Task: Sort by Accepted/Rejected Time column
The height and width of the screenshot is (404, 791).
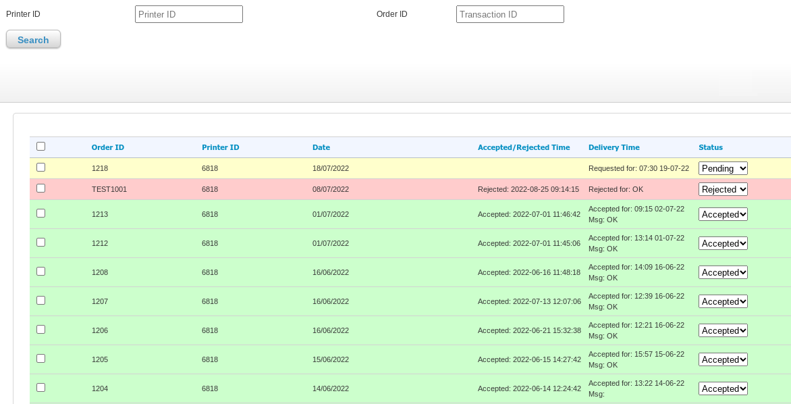Action: 524,147
